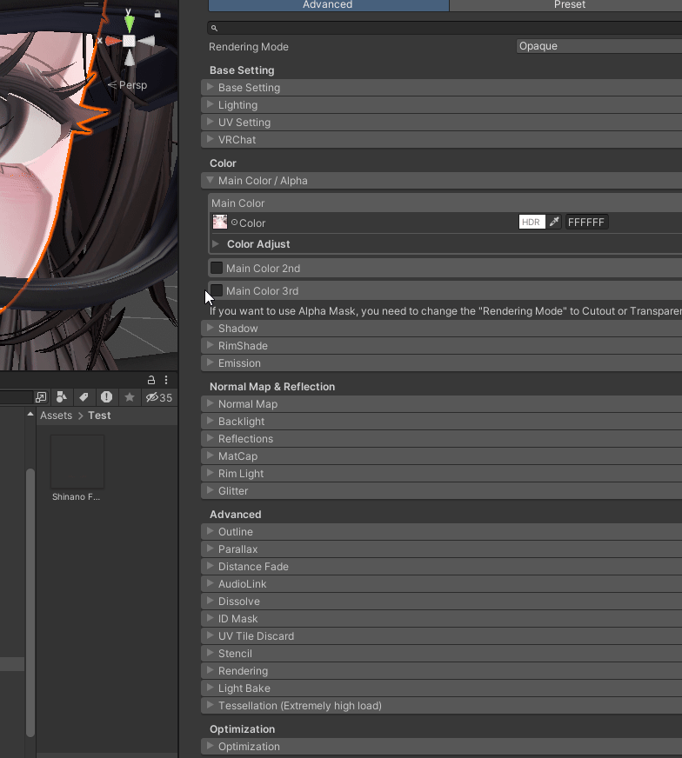Screen dimensions: 682x758
Task: Toggle the scene gizmo lock icon
Action: (157, 14)
